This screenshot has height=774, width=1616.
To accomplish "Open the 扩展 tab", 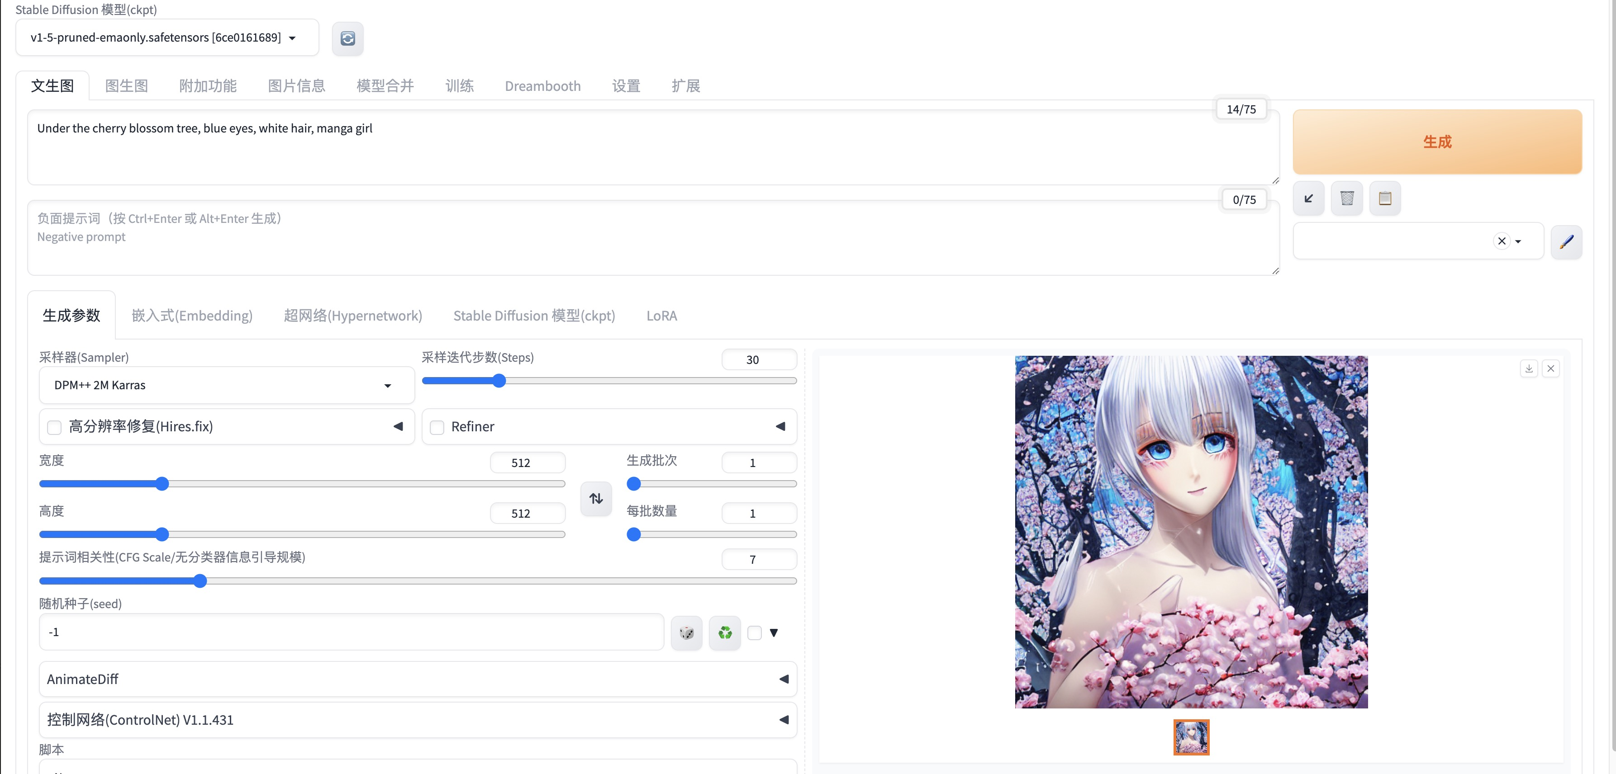I will (x=686, y=86).
